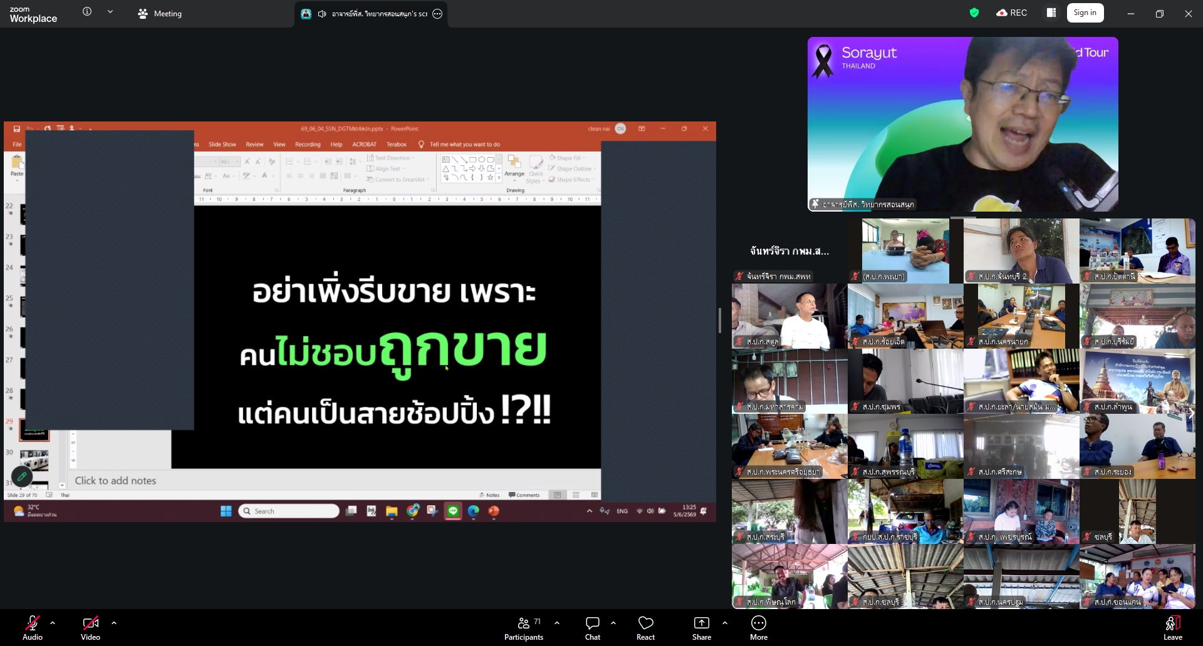Open the ACROBAT ribbon tab
This screenshot has height=646, width=1203.
[x=364, y=144]
